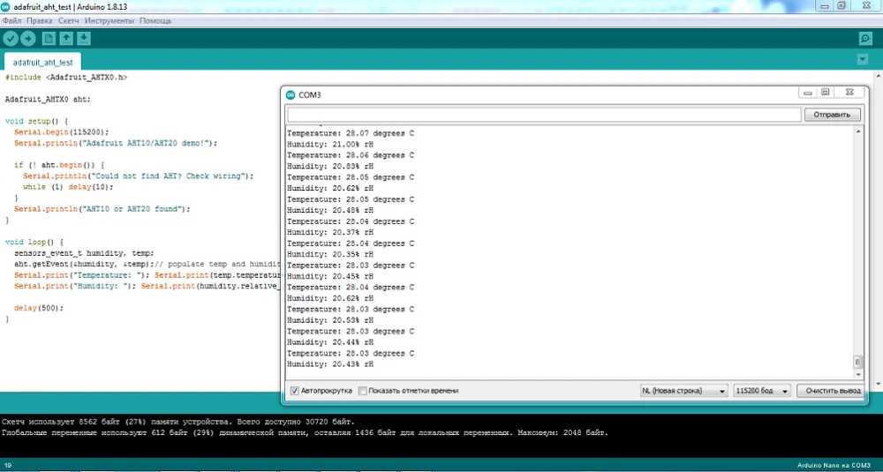The width and height of the screenshot is (883, 472).
Task: Click the serial monitor scroll down arrow
Action: coord(858,375)
